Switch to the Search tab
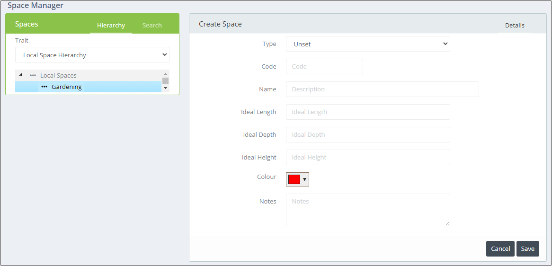 pyautogui.click(x=152, y=26)
